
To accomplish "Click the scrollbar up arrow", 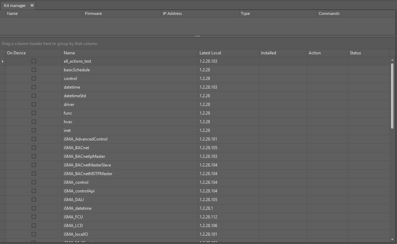I will [392, 60].
